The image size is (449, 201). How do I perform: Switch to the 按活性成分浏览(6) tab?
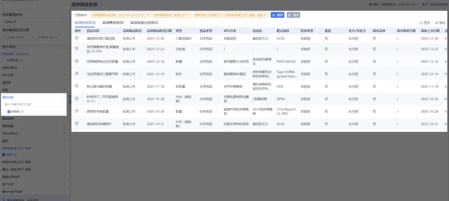tap(144, 22)
